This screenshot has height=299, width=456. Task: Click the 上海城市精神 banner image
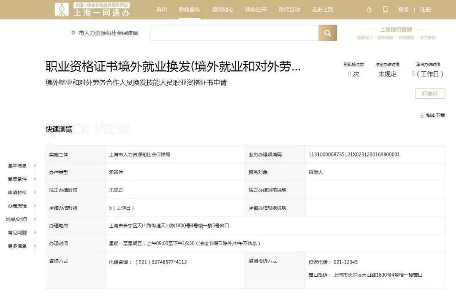396,33
